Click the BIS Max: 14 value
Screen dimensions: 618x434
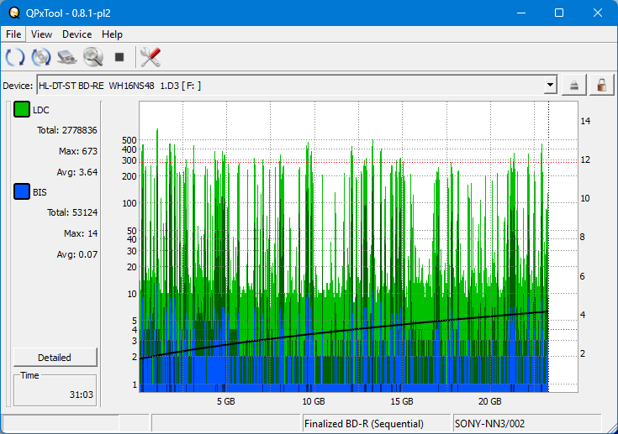(x=81, y=233)
